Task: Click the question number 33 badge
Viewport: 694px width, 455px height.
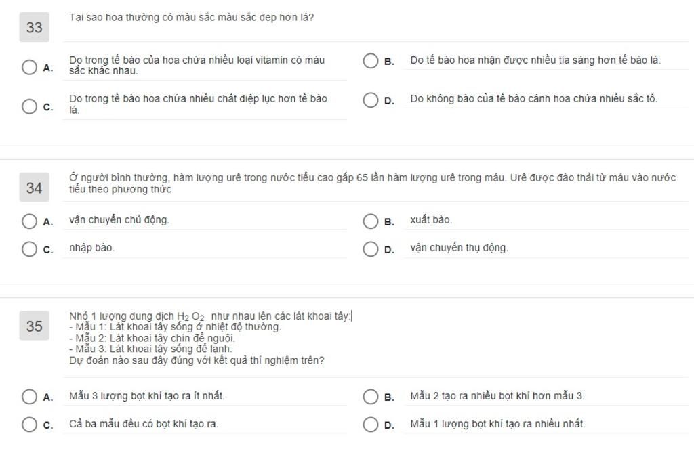Action: click(x=34, y=27)
